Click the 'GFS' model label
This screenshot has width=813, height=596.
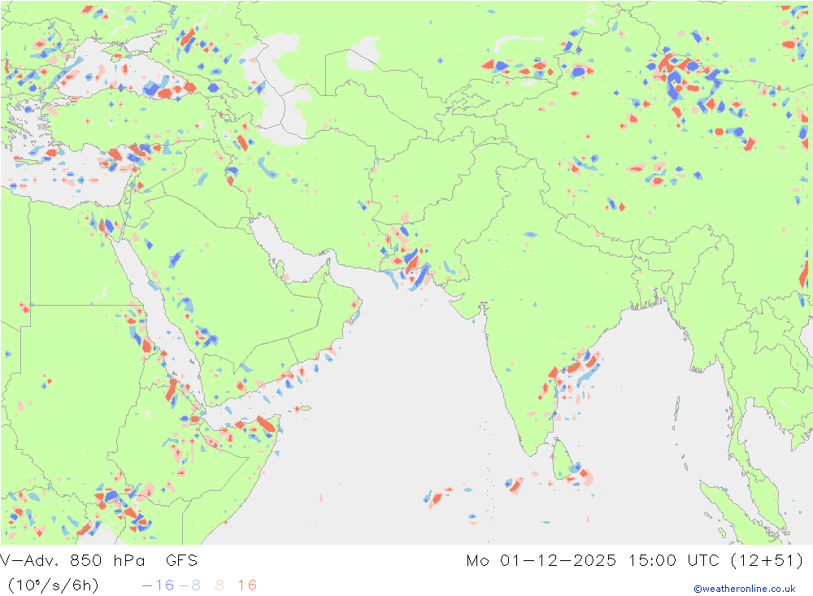pos(181,561)
